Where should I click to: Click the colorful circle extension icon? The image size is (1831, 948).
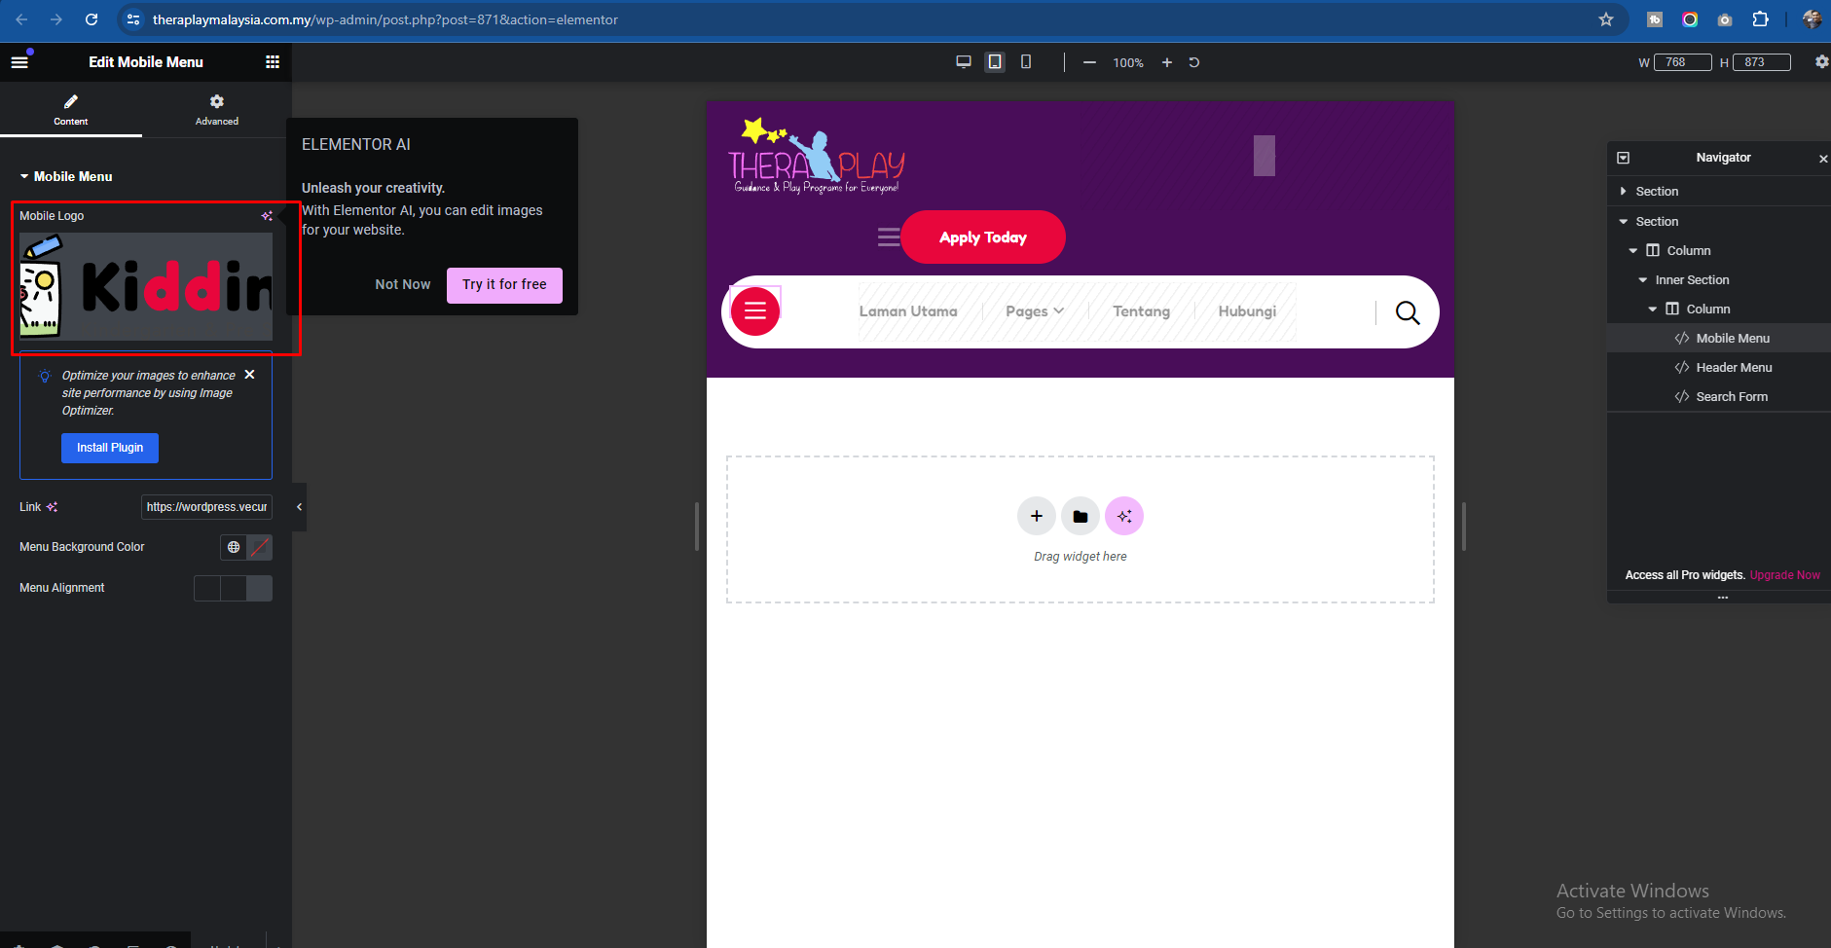(x=1690, y=19)
